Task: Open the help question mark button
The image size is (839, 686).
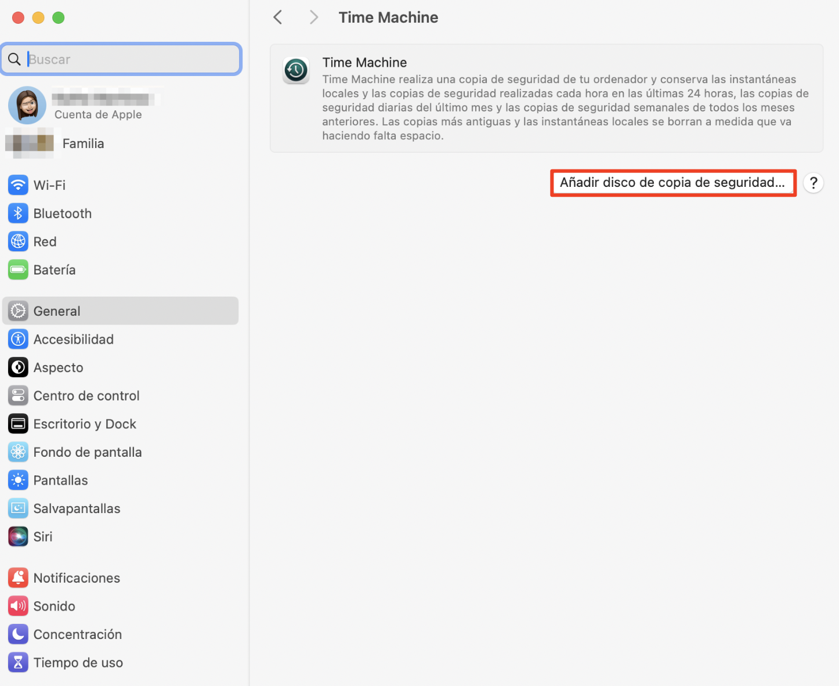Action: [x=813, y=183]
